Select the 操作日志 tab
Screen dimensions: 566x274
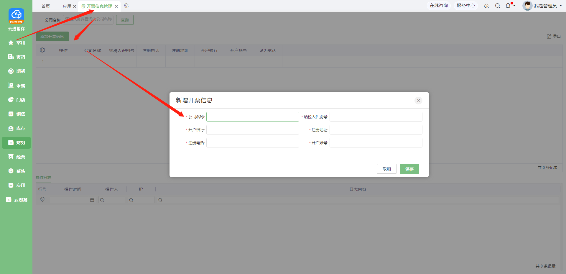[43, 178]
